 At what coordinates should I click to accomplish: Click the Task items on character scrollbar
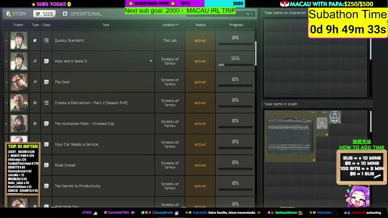[x=370, y=49]
